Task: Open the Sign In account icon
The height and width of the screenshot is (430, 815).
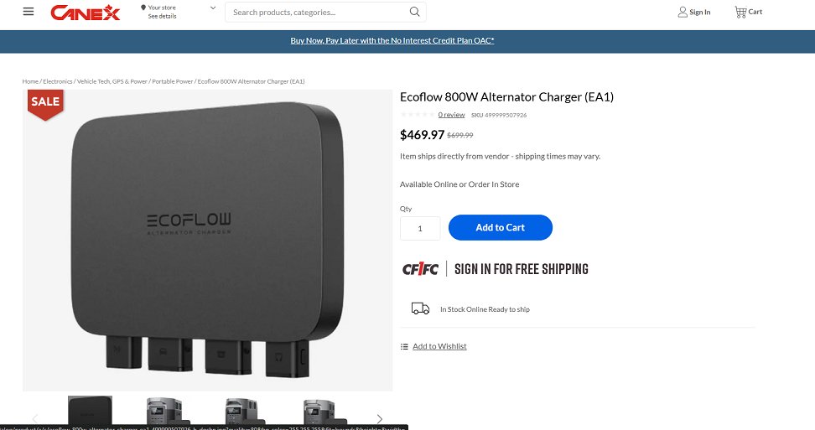Action: tap(683, 12)
